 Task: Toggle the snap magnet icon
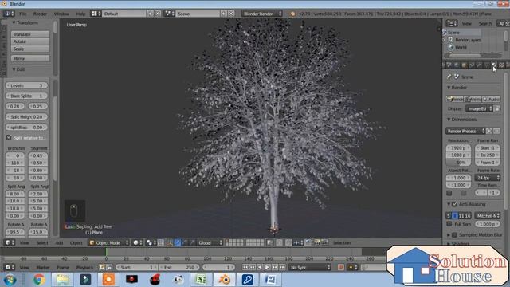[x=288, y=242]
